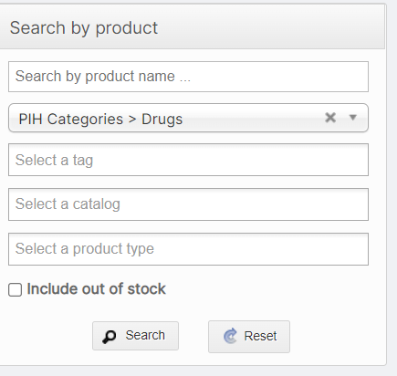
Task: Open the Select a product type field
Action: [x=188, y=249]
